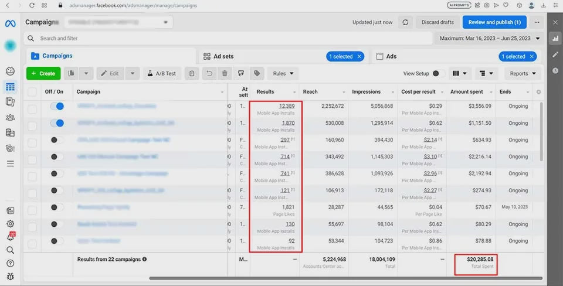The width and height of the screenshot is (563, 286).
Task: Click the trash delete icon in toolbar
Action: click(225, 73)
